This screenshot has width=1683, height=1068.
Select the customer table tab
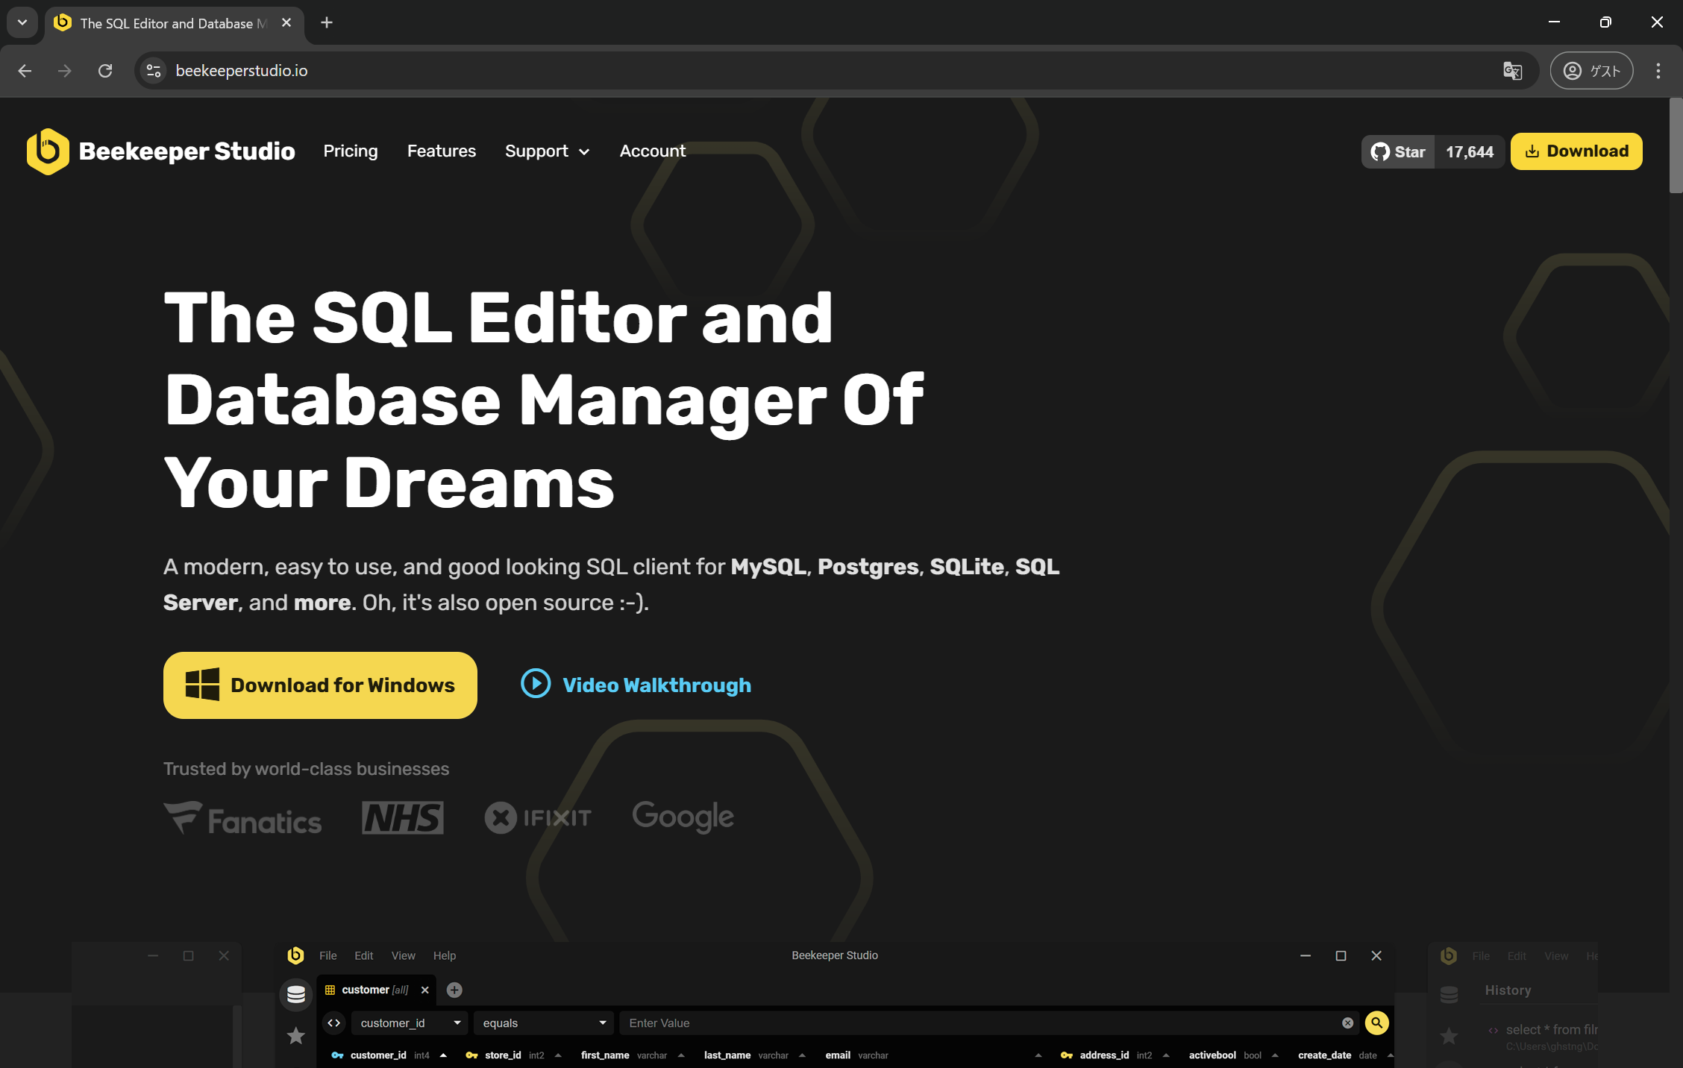point(374,990)
